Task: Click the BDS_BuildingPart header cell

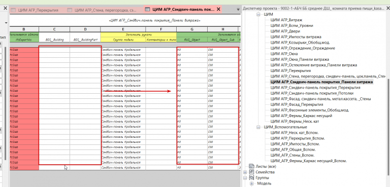Action: tap(85, 40)
